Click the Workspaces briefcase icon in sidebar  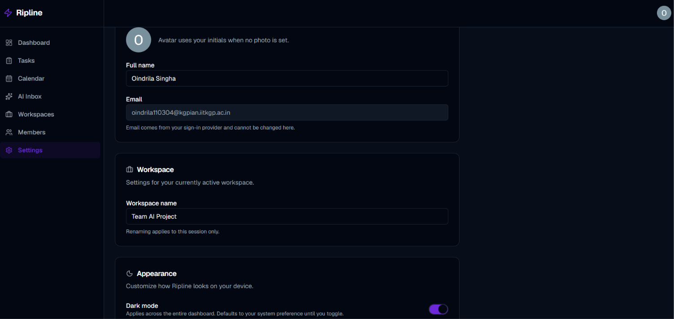pos(9,114)
